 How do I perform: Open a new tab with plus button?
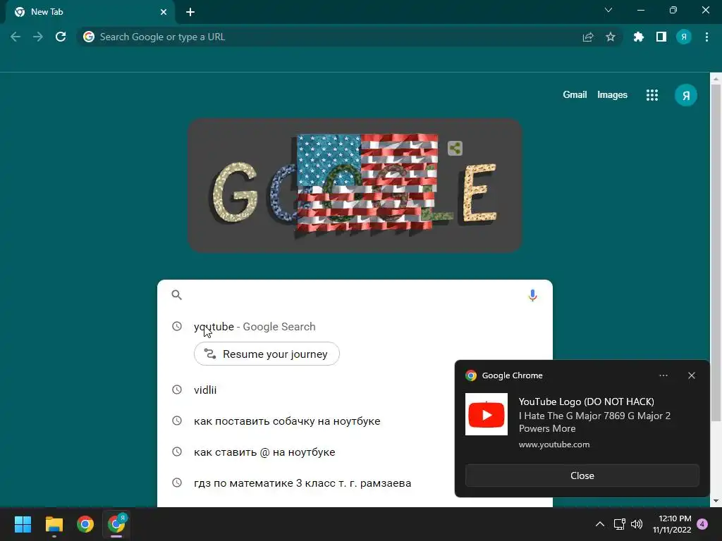[190, 12]
